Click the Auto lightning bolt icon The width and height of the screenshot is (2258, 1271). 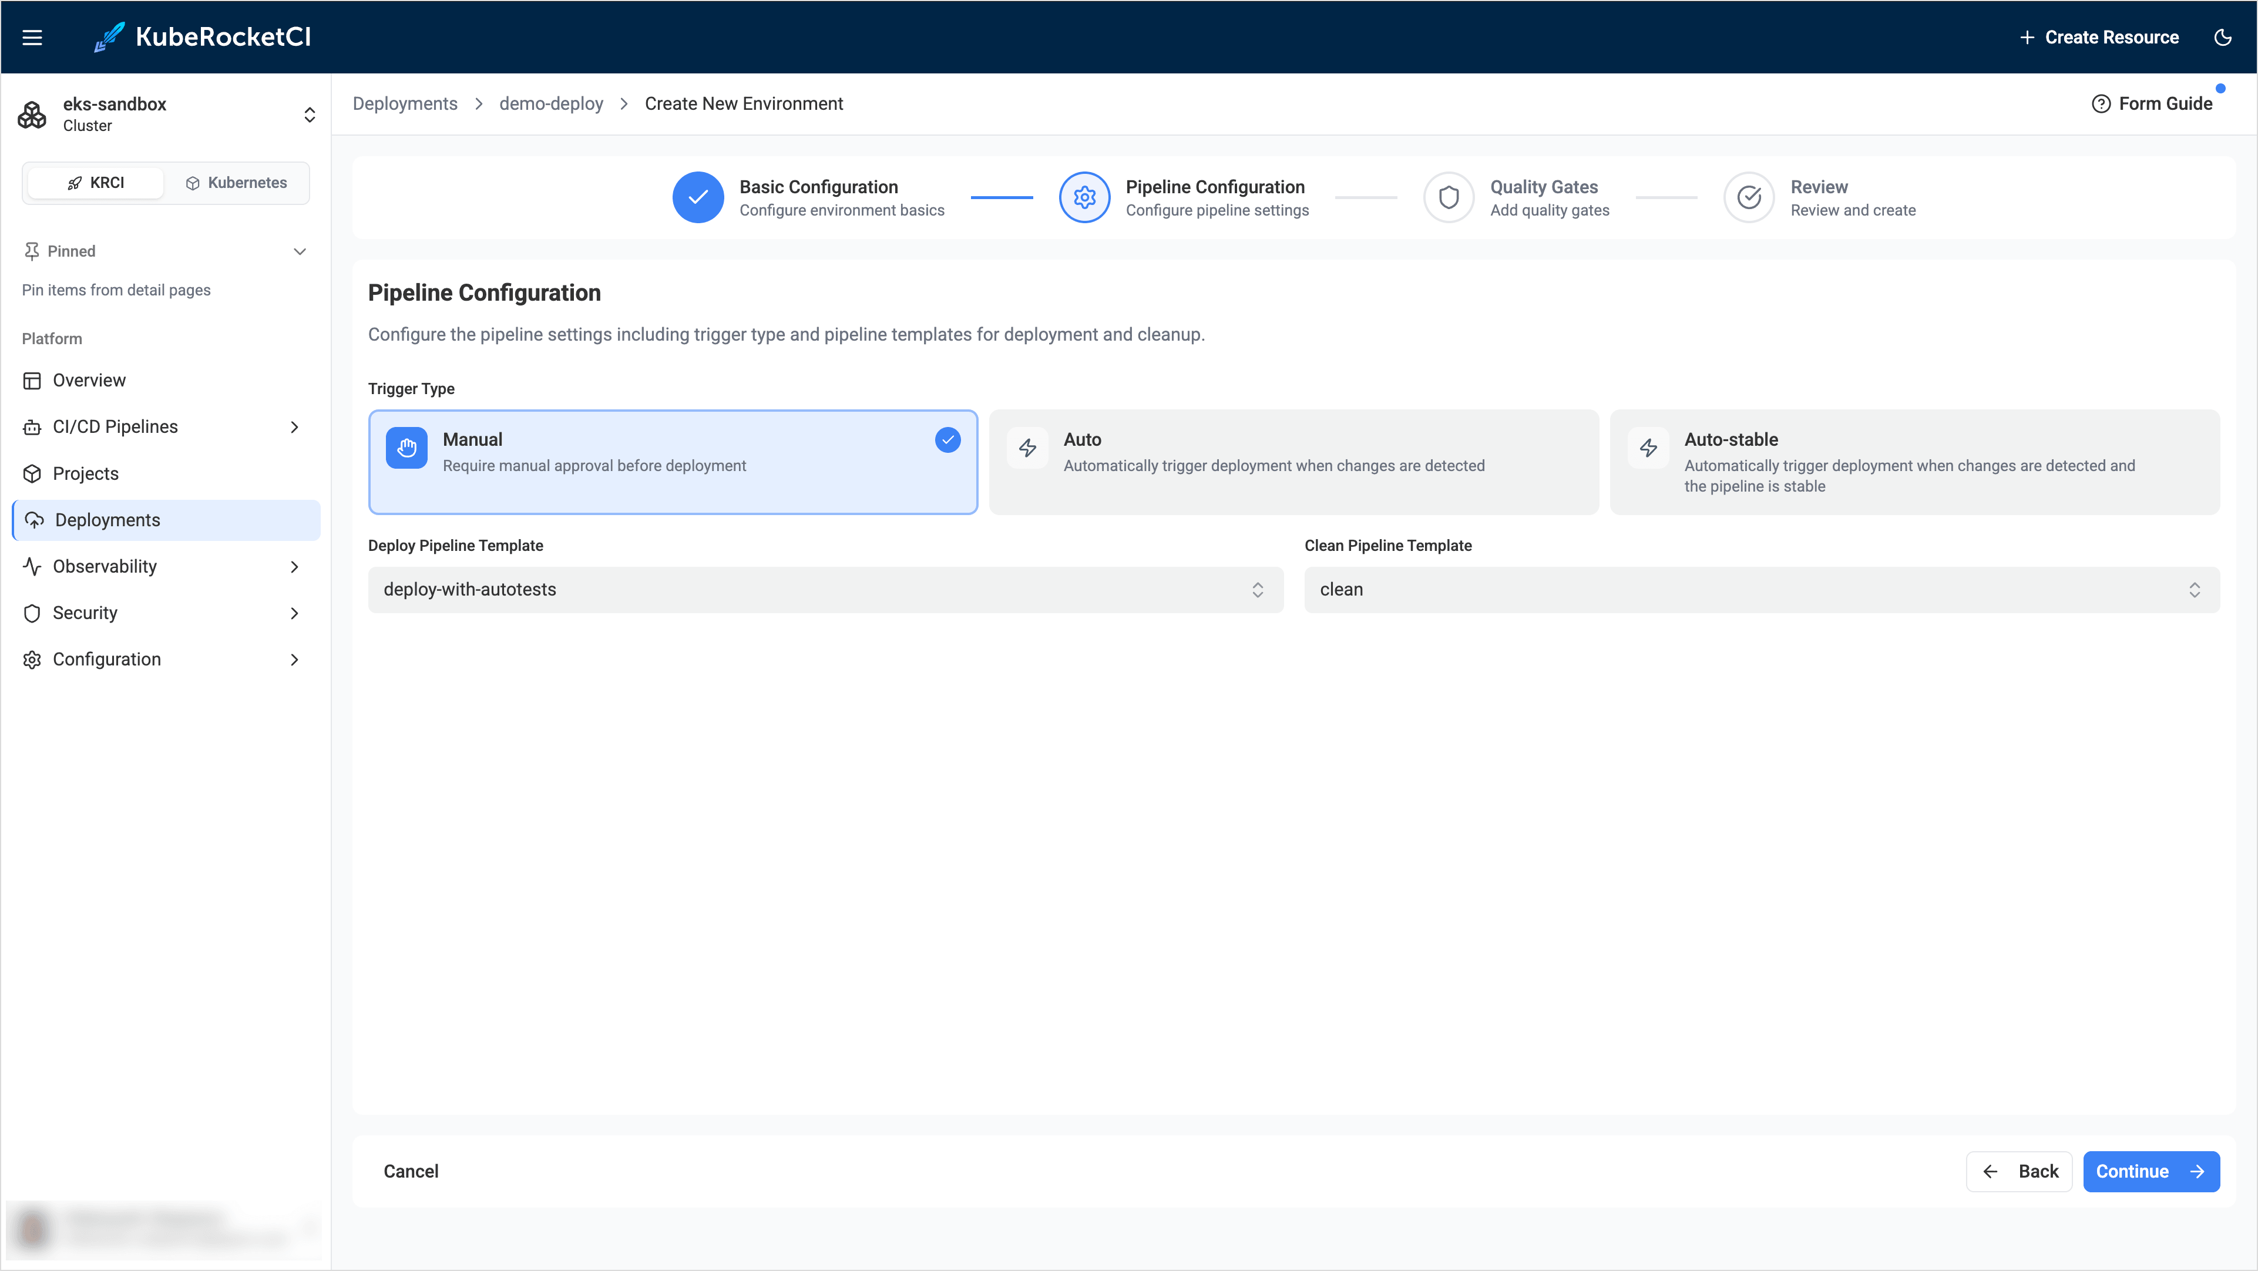[x=1027, y=448]
